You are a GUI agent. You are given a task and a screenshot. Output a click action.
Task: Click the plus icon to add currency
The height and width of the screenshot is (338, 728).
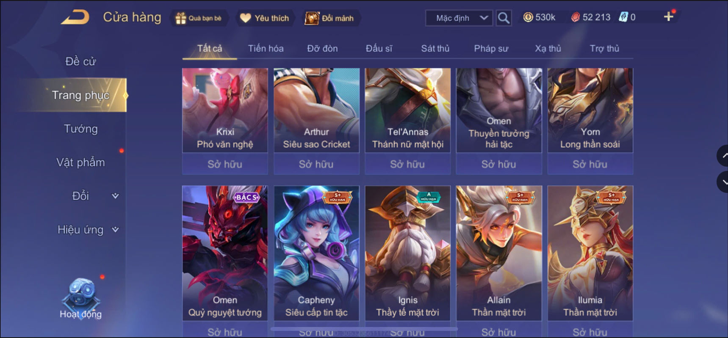(x=668, y=16)
